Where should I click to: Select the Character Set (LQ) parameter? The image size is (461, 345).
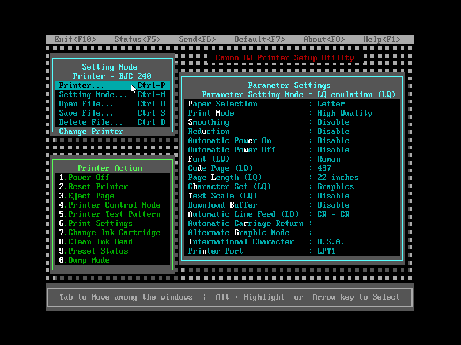tap(292, 186)
